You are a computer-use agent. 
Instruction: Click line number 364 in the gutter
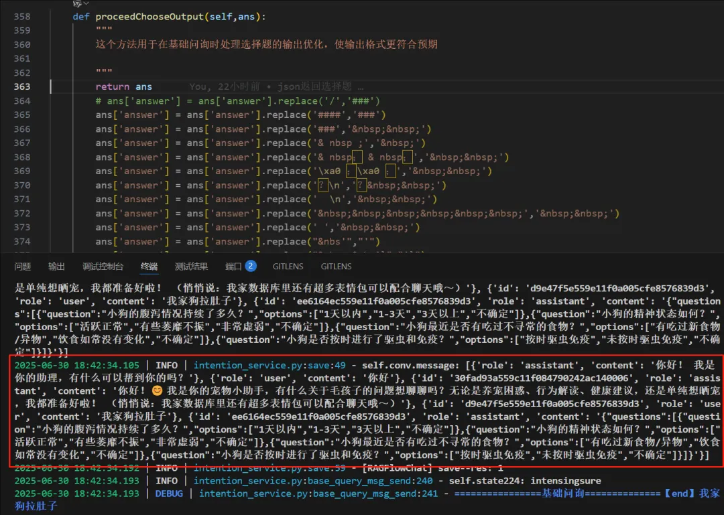pyautogui.click(x=21, y=100)
